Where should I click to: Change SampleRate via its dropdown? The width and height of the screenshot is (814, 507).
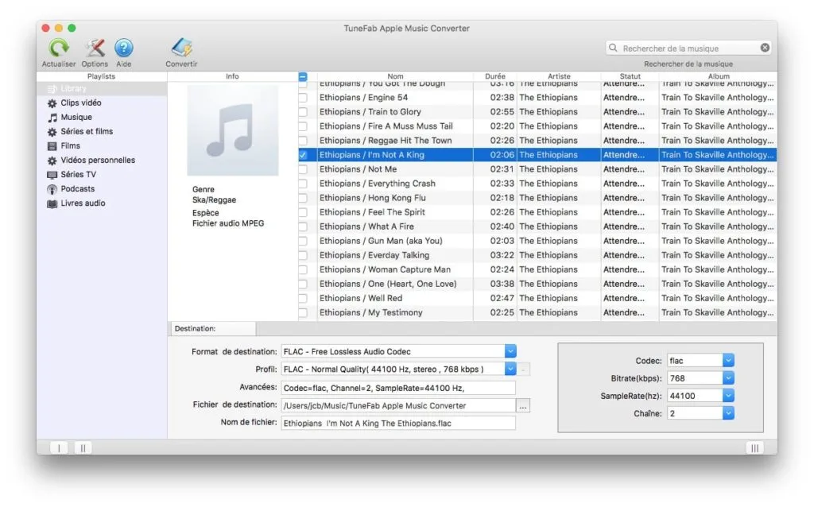tap(728, 395)
